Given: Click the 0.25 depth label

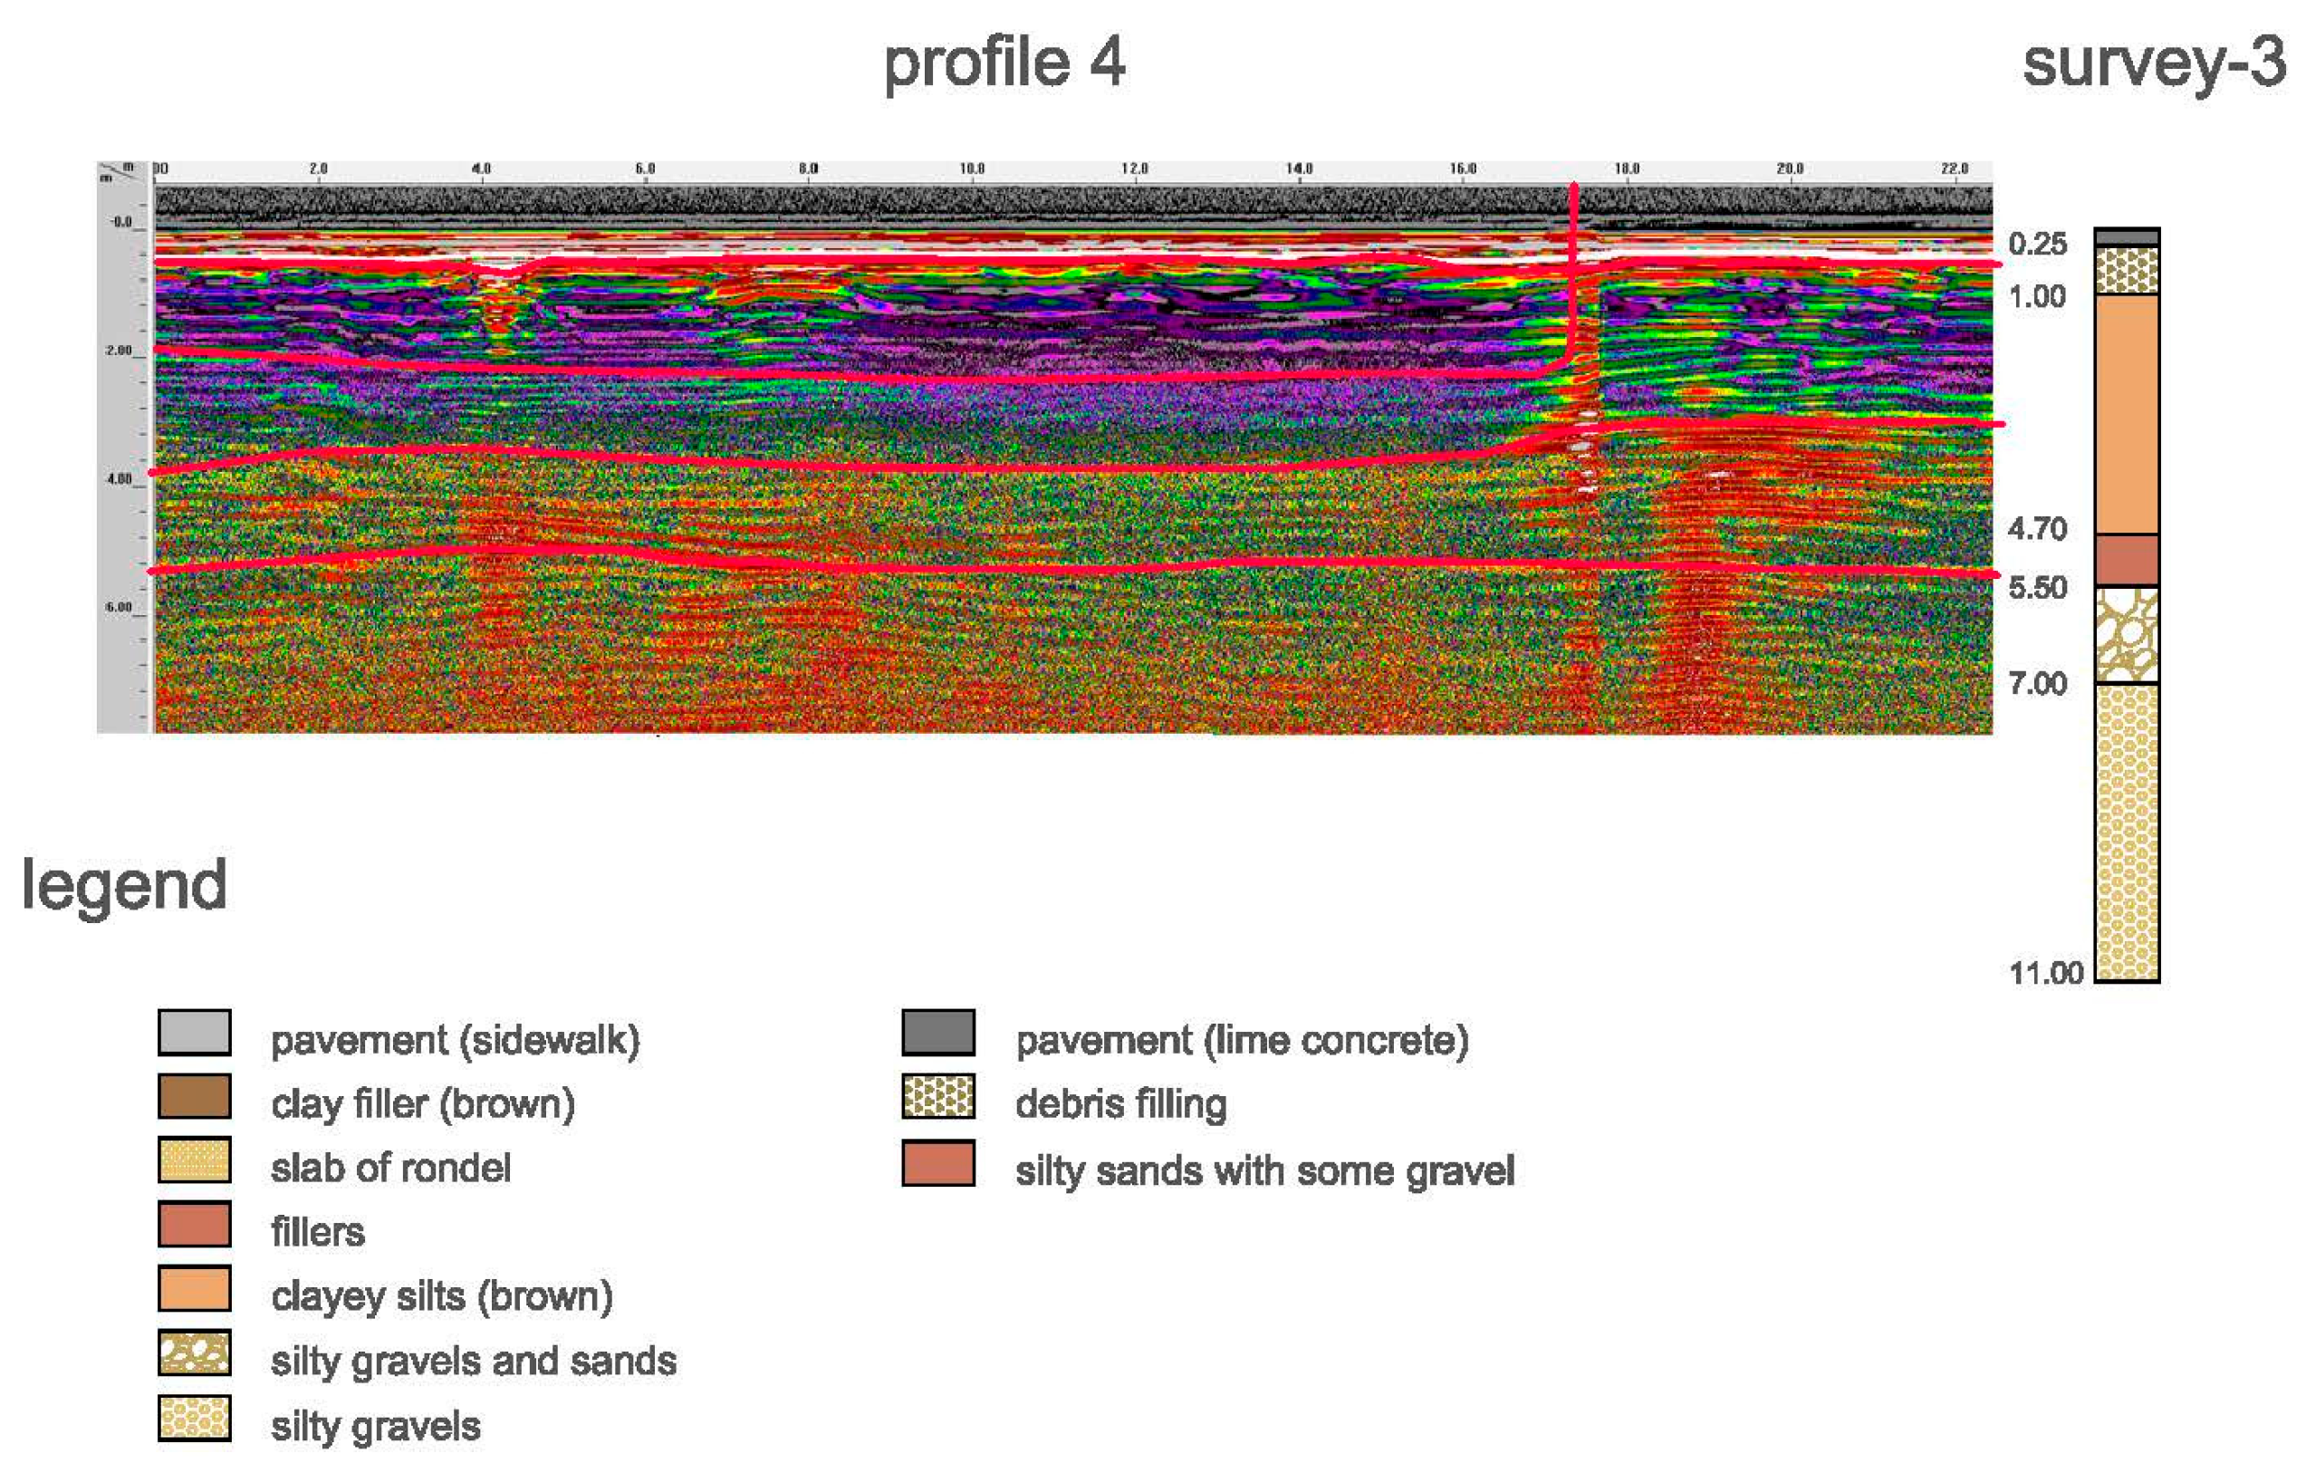Looking at the screenshot, I should pyautogui.click(x=2037, y=245).
